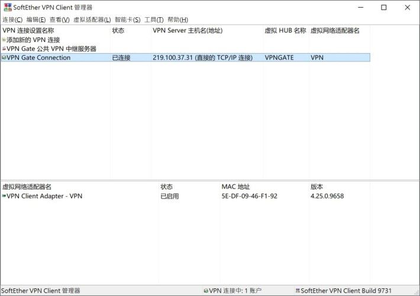Click the VPN adapter name cell in connection row
Image resolution: width=420 pixels, height=296 pixels.
pos(317,57)
